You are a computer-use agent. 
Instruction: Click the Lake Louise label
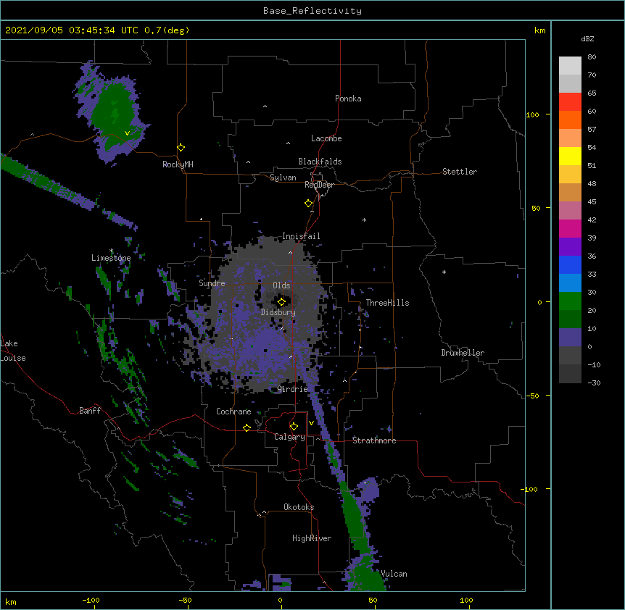click(x=13, y=351)
